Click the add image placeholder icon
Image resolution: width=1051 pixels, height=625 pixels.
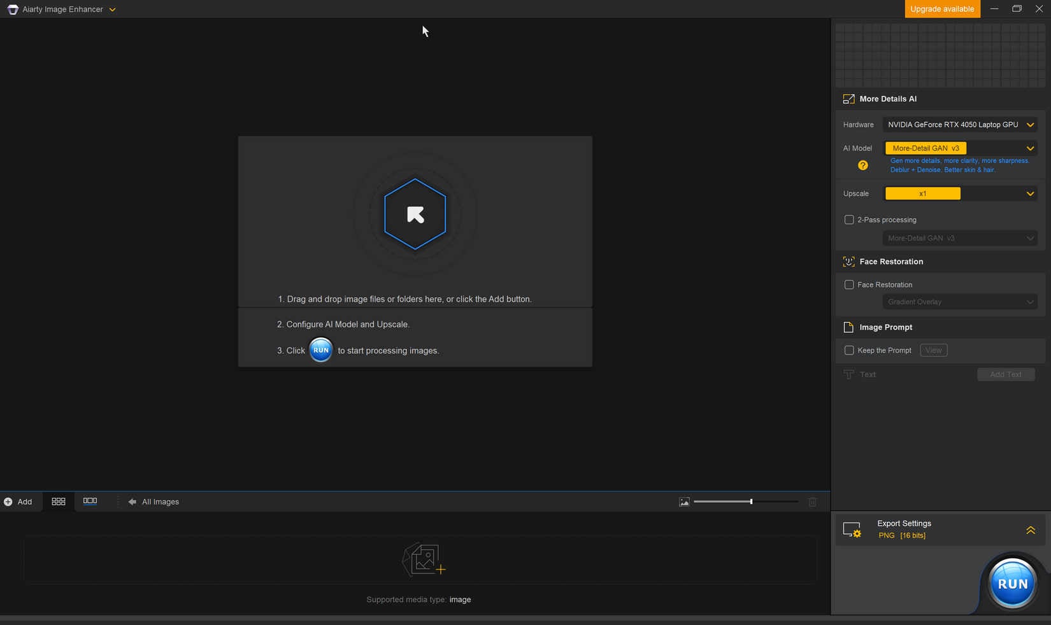point(424,560)
